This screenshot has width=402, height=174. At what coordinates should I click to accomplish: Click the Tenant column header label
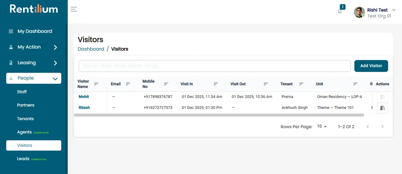(x=287, y=84)
